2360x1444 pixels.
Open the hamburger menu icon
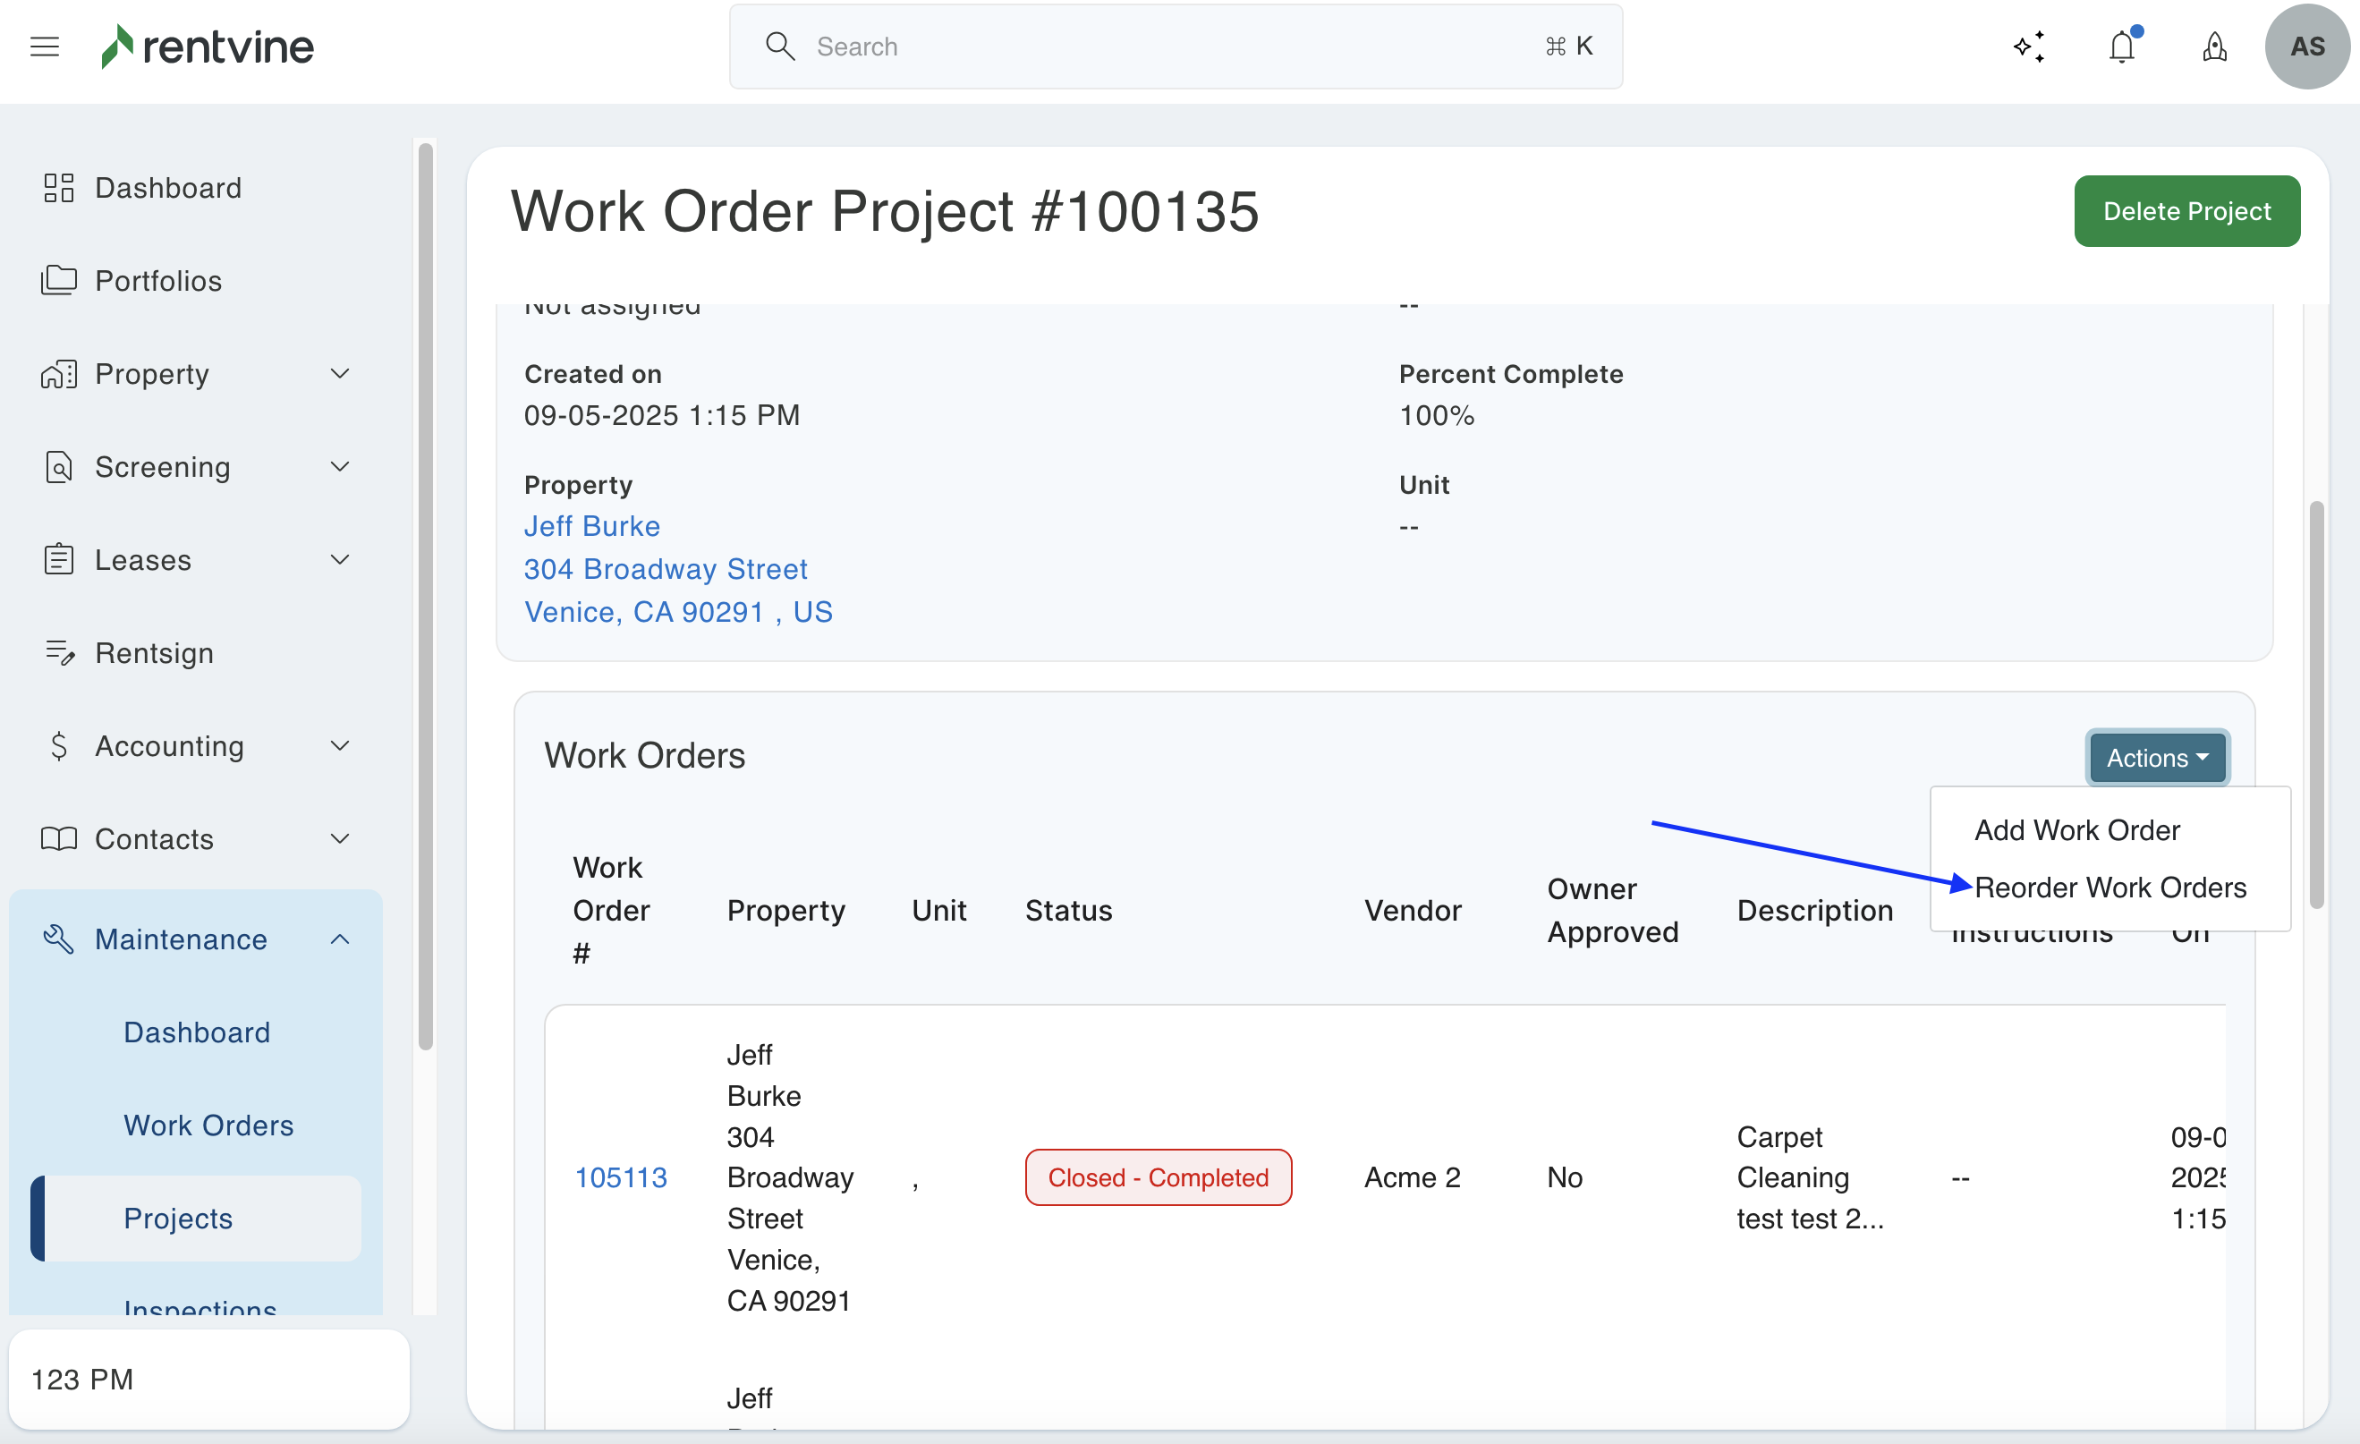click(x=44, y=46)
